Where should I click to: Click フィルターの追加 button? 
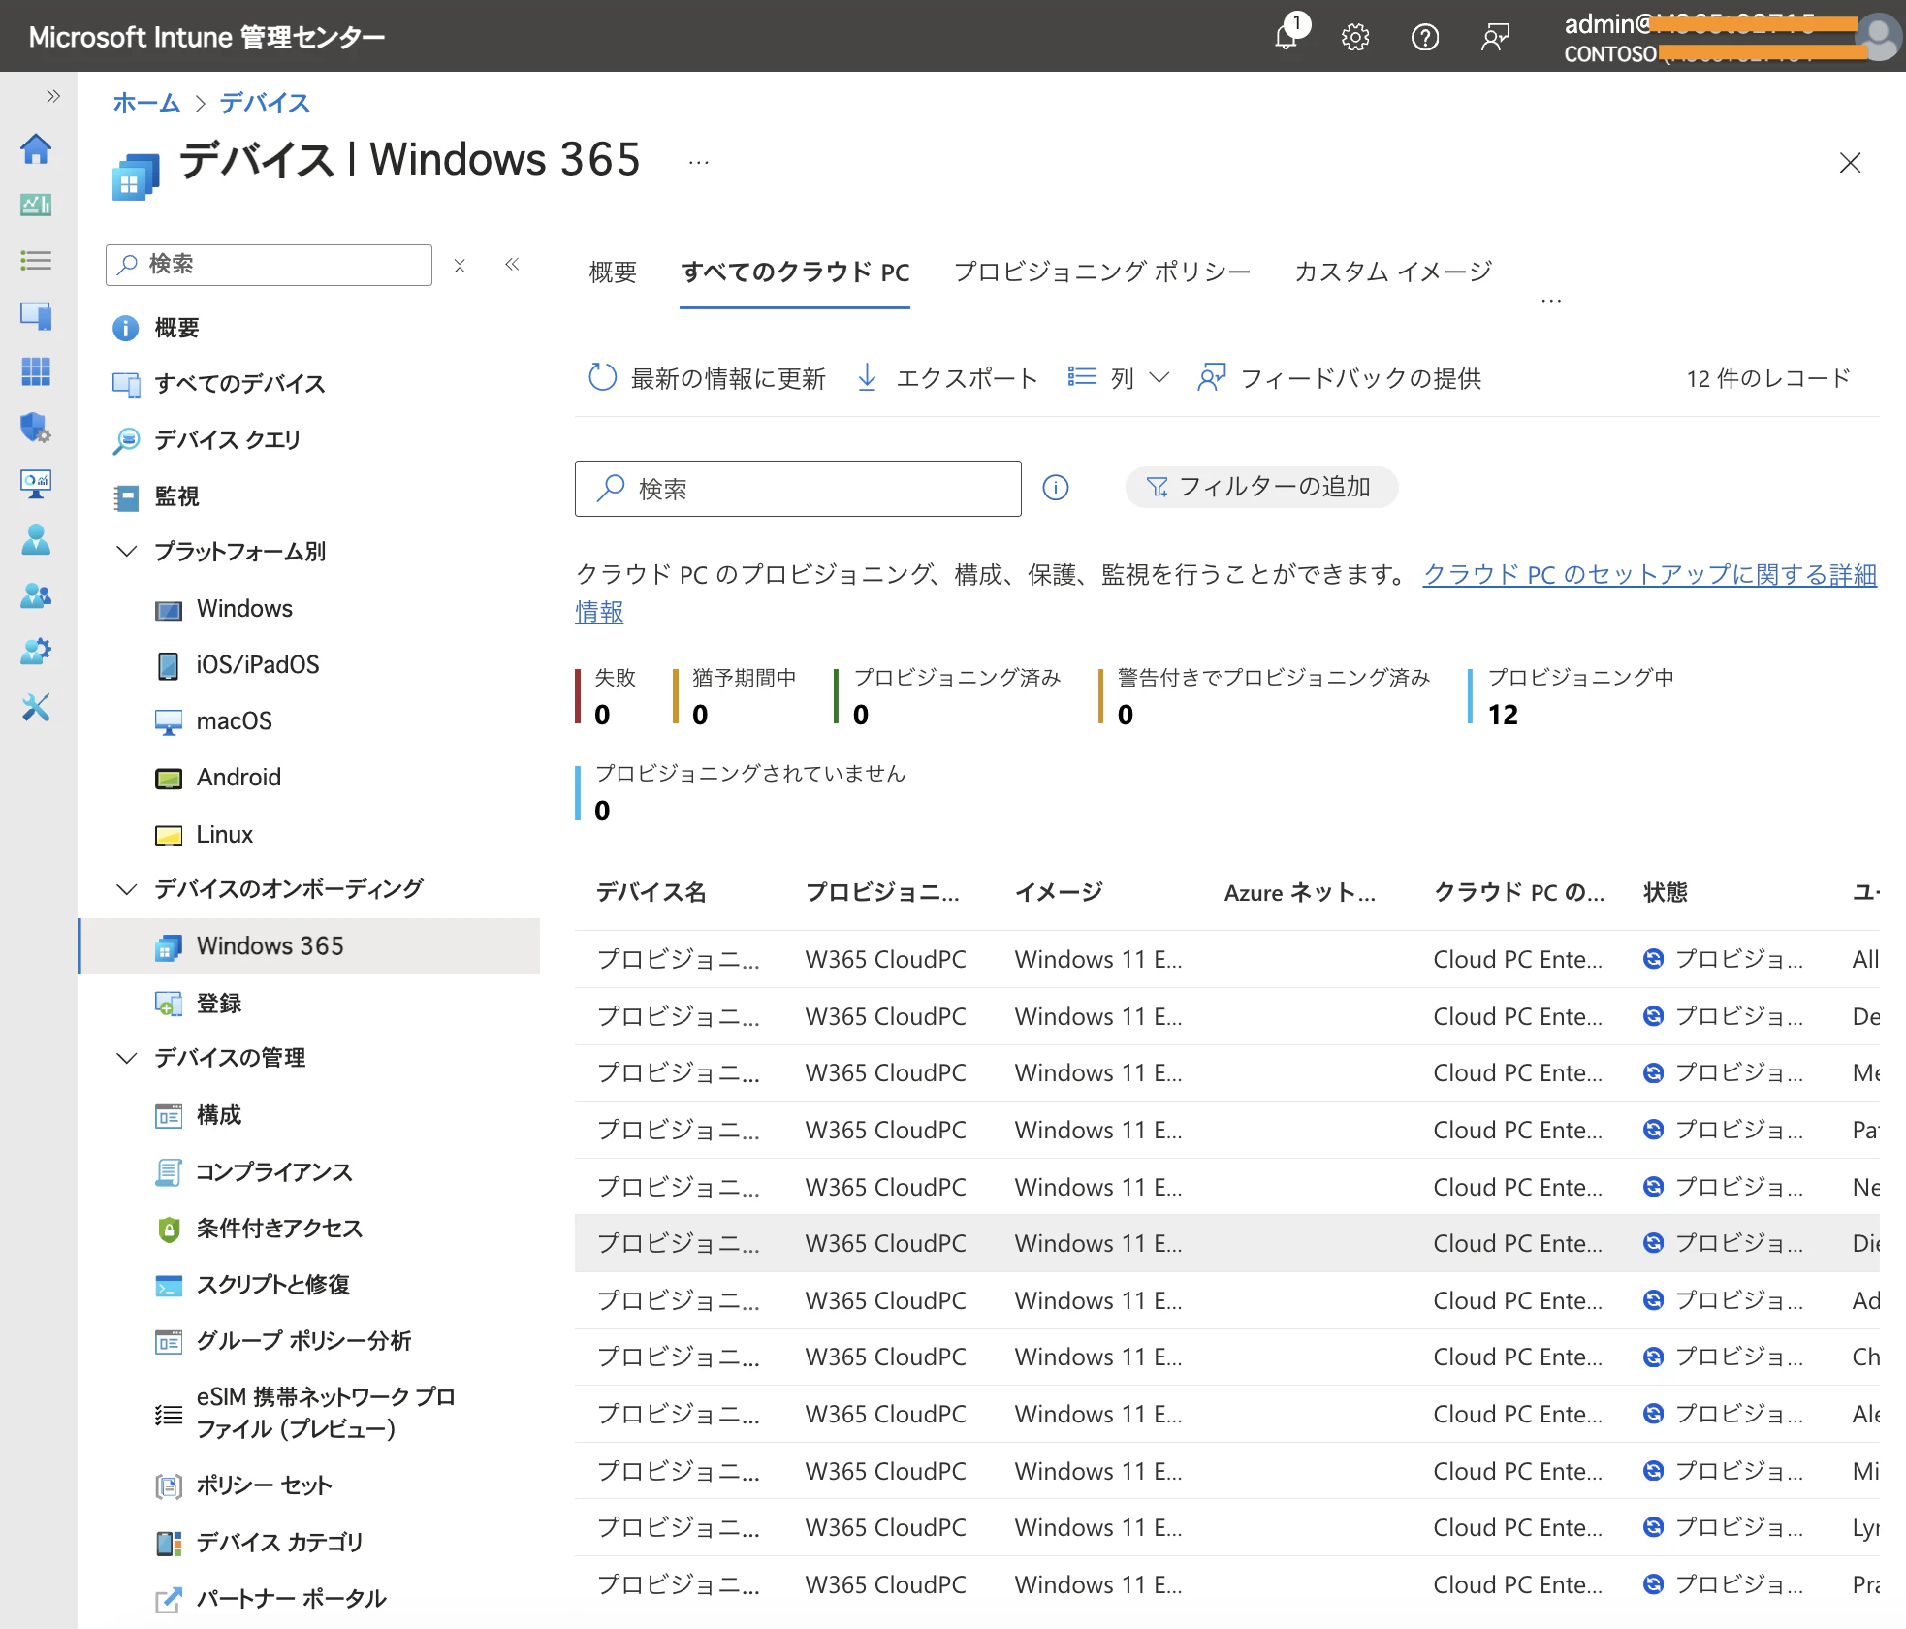(x=1260, y=487)
